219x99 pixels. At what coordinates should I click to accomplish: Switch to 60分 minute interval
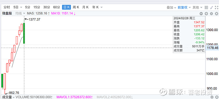point(57,7)
